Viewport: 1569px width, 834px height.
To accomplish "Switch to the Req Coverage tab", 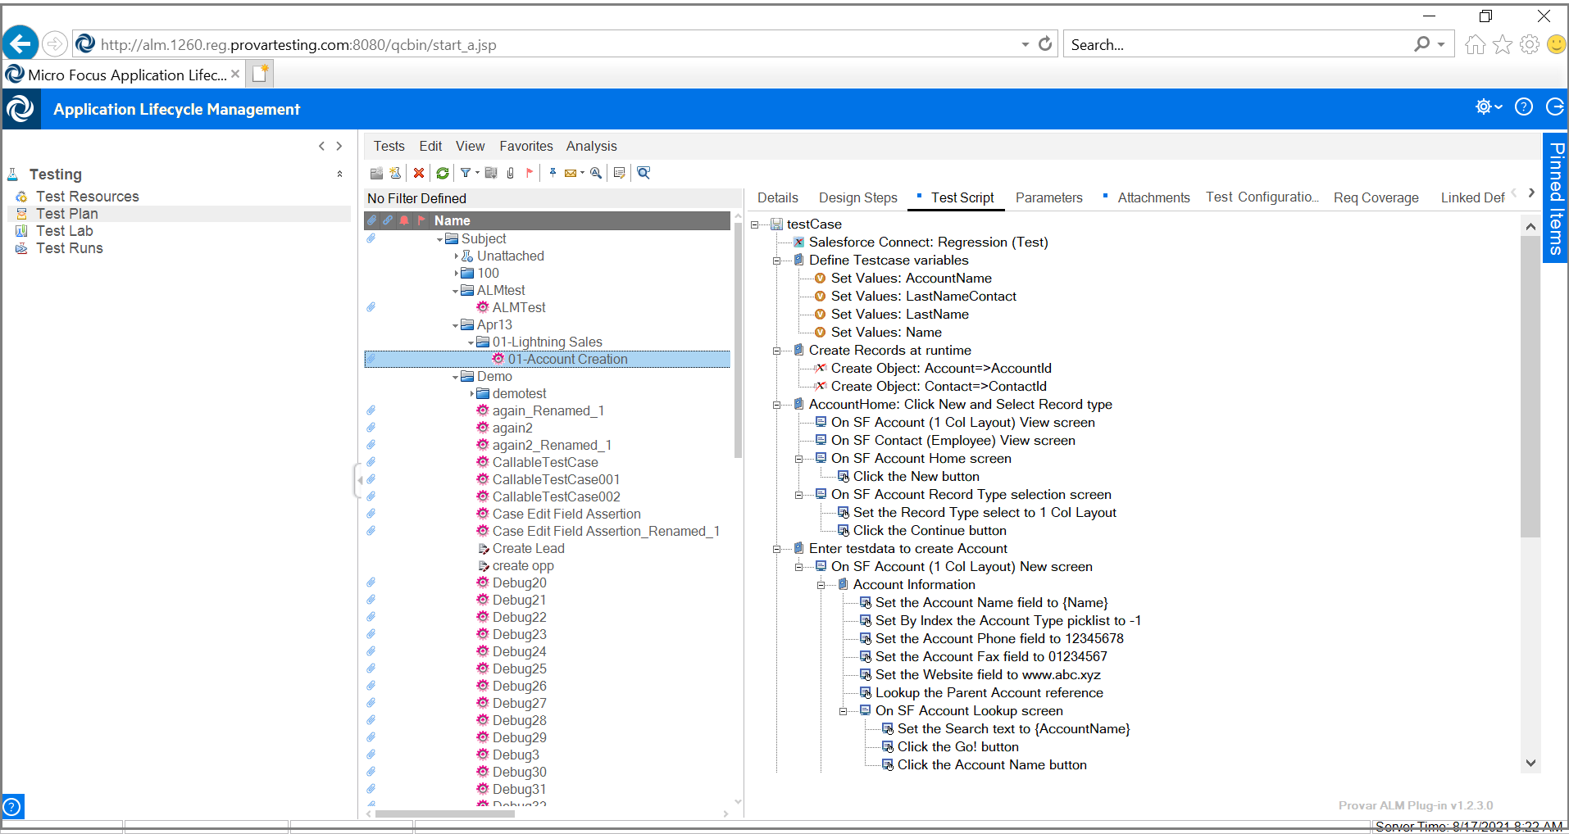I will [x=1376, y=197].
